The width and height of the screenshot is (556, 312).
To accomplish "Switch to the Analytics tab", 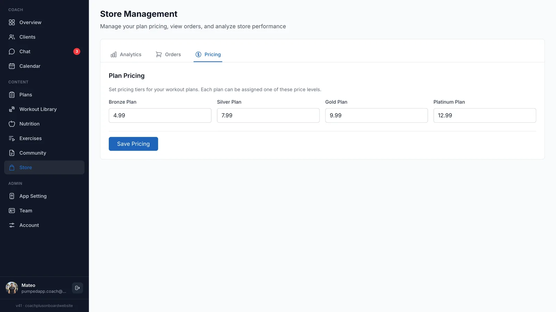I will (126, 54).
